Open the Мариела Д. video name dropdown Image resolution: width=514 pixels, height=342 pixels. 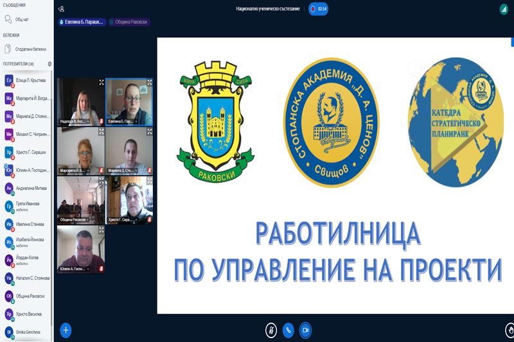point(123,171)
